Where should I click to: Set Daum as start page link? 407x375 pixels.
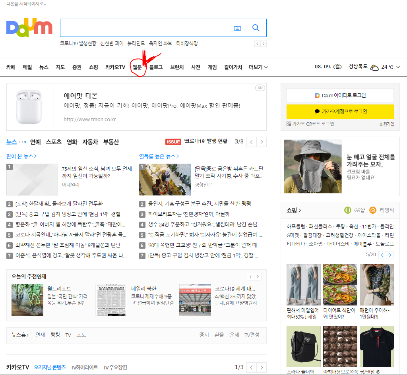[26, 4]
